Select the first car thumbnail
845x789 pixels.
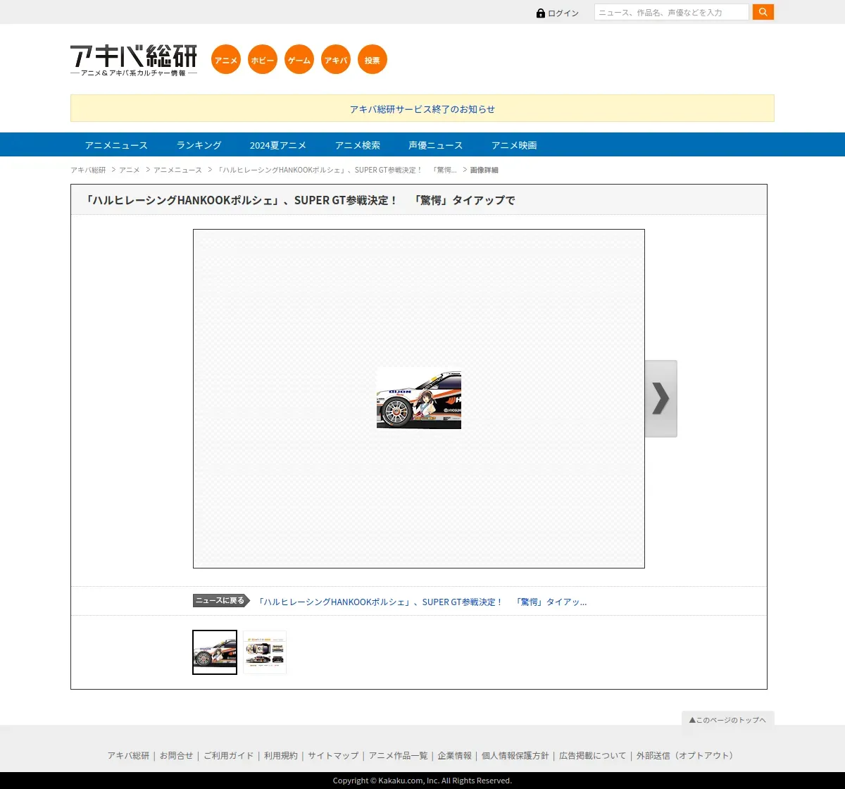click(x=215, y=652)
